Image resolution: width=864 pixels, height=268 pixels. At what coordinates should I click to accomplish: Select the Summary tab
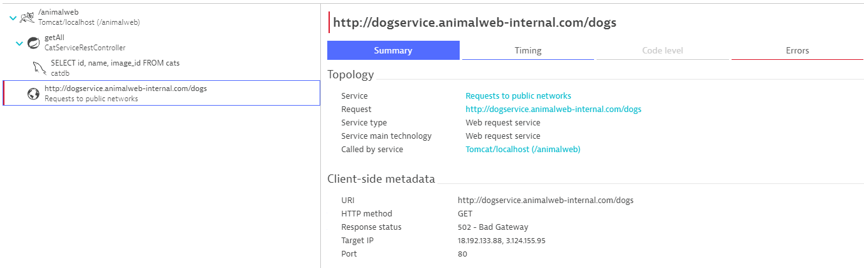pos(393,50)
